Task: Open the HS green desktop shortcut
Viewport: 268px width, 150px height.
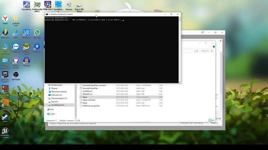Action: (26, 48)
